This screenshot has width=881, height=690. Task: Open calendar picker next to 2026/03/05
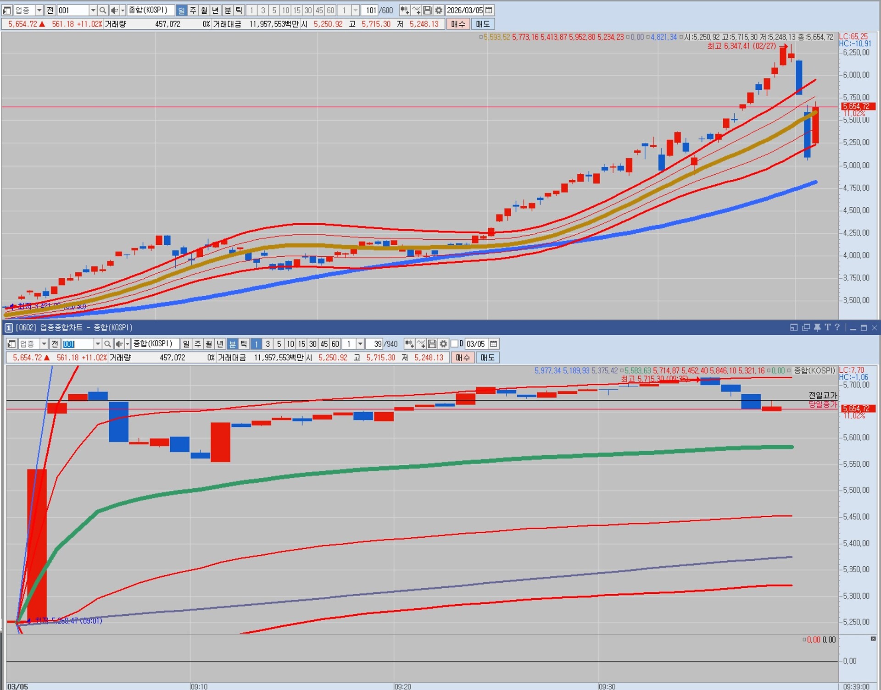pyautogui.click(x=489, y=10)
